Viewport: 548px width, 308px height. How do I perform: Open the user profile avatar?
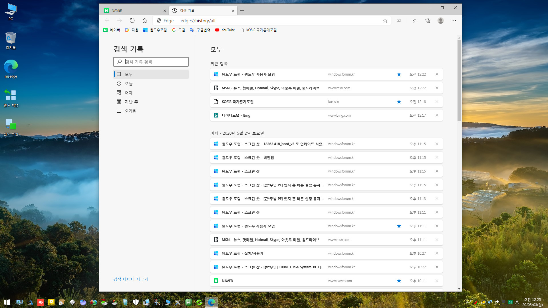(x=440, y=21)
